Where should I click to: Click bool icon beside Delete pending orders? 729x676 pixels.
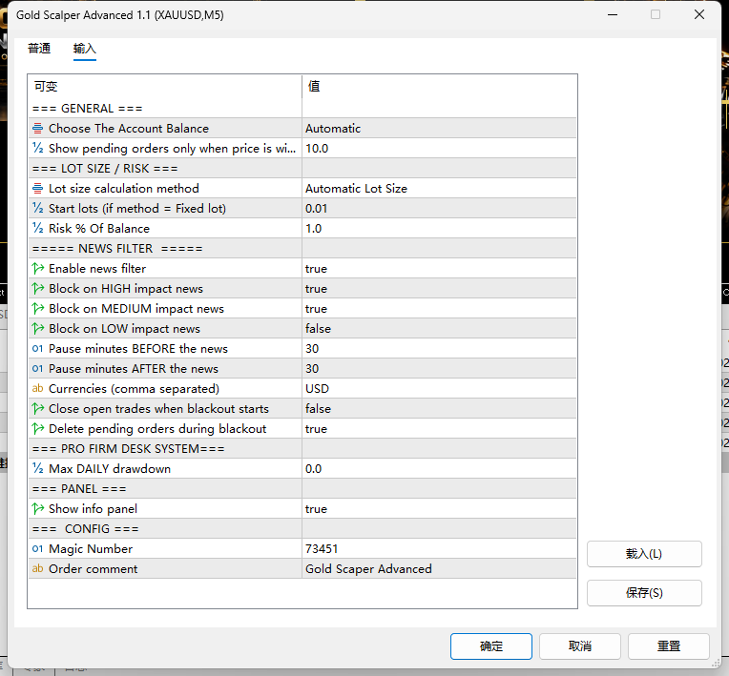coord(37,428)
